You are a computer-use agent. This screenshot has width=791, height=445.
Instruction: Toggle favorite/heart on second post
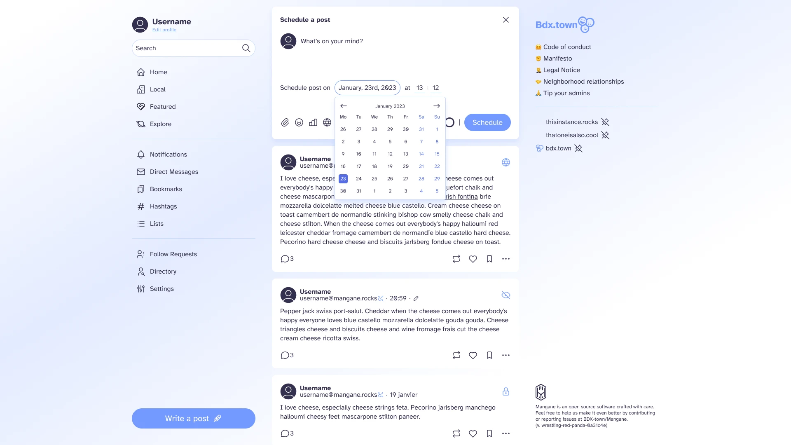[x=472, y=355]
